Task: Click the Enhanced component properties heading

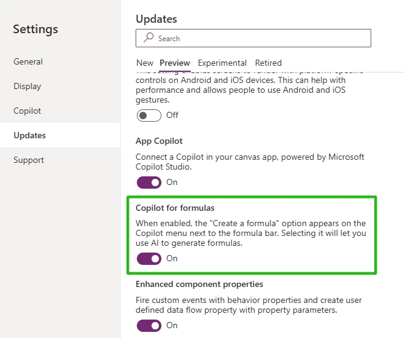Action: point(199,284)
